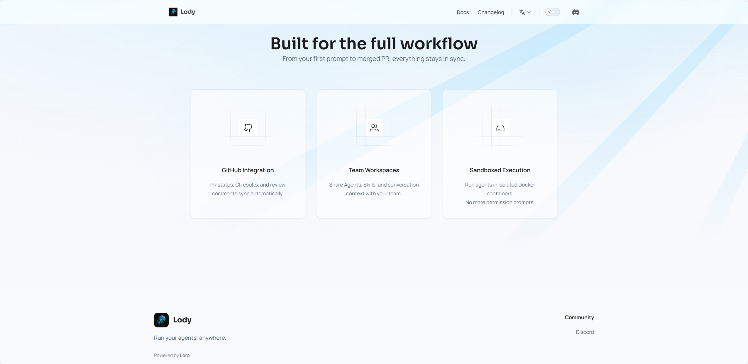The width and height of the screenshot is (748, 364).
Task: Toggle the light/dark theme switch
Action: [552, 12]
